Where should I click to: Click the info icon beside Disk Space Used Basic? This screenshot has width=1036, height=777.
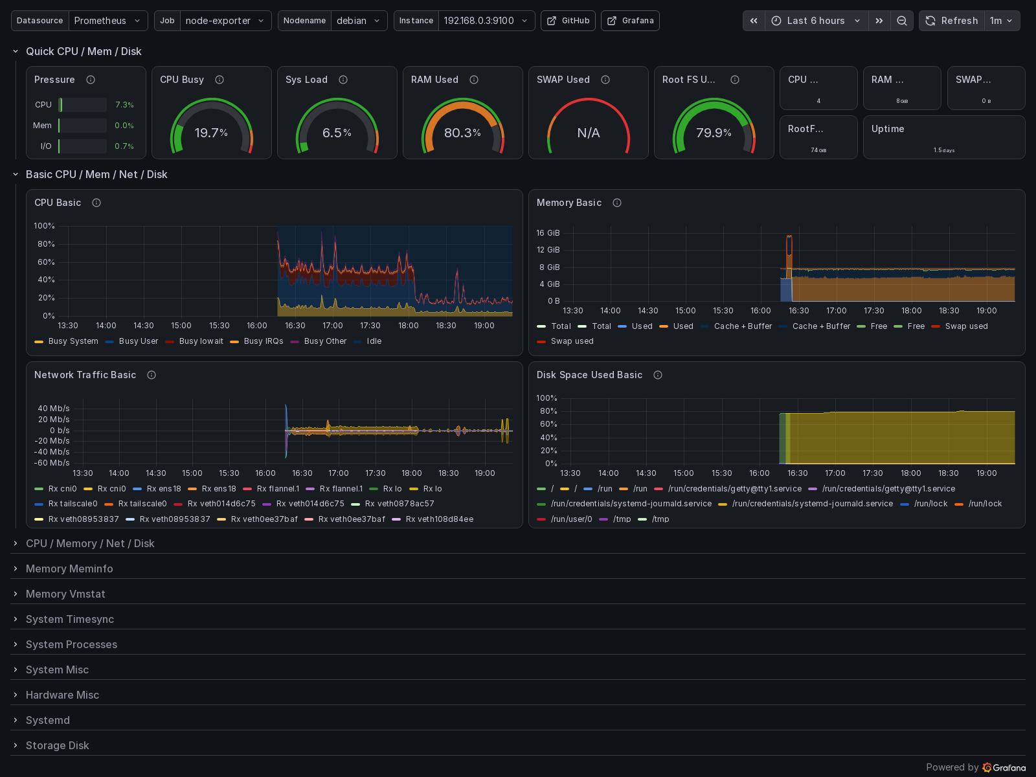coord(658,375)
